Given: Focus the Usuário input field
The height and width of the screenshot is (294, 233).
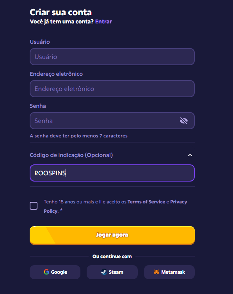Looking at the screenshot, I should point(112,57).
